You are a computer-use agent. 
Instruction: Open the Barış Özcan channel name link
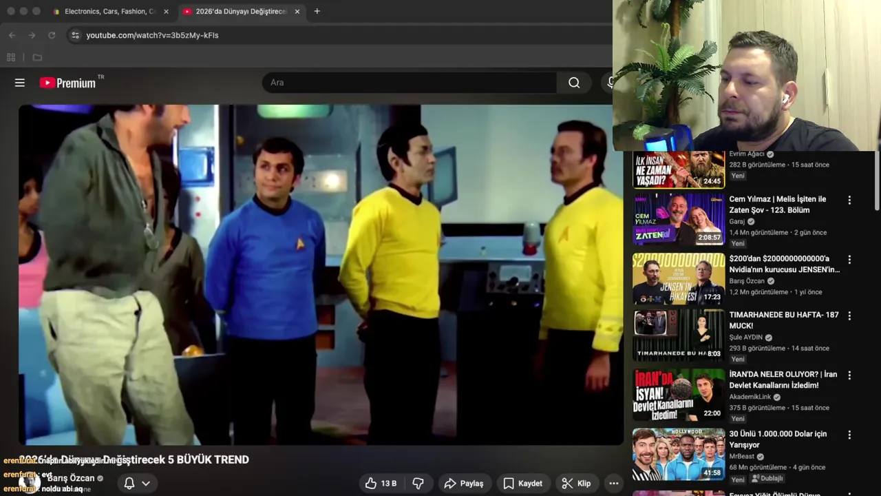(x=71, y=478)
